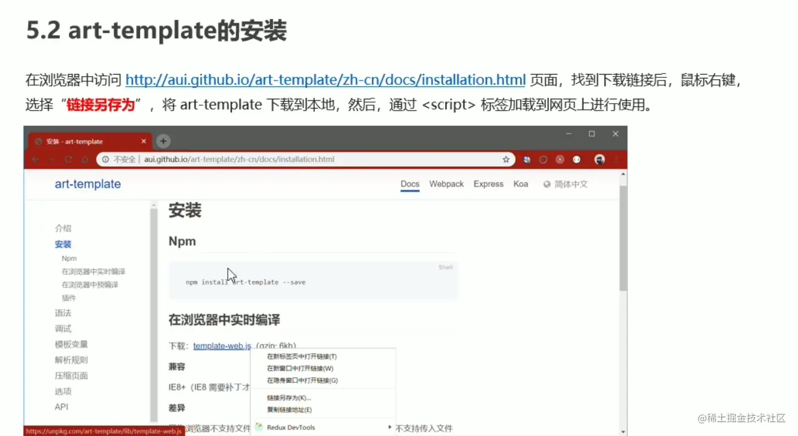Click the not-secure info icon in address bar
Image resolution: width=798 pixels, height=436 pixels.
[105, 160]
